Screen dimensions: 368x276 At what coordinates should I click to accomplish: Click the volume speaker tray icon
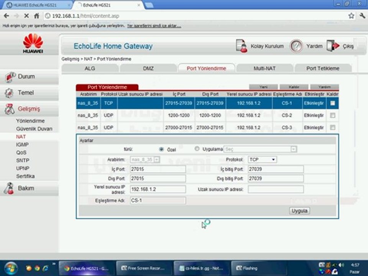click(x=341, y=265)
